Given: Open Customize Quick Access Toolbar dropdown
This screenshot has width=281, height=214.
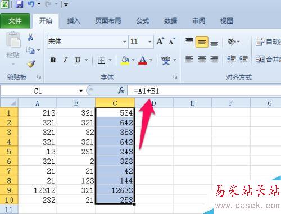Looking at the screenshot, I should click(66, 4).
